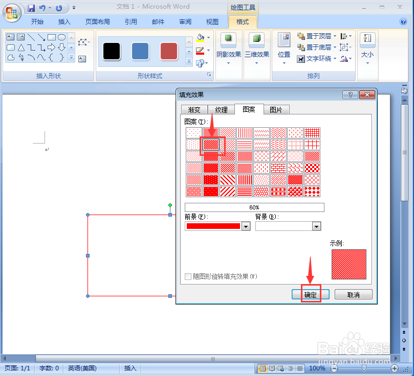Open the Shape Fill dropdown arrow
Viewport: 414px width, 376px height.
coord(209,38)
